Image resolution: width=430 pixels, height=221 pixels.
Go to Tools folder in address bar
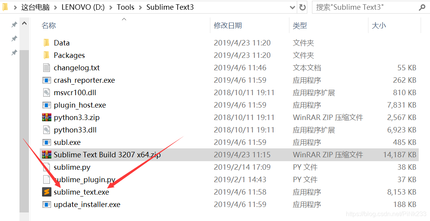tap(125, 7)
